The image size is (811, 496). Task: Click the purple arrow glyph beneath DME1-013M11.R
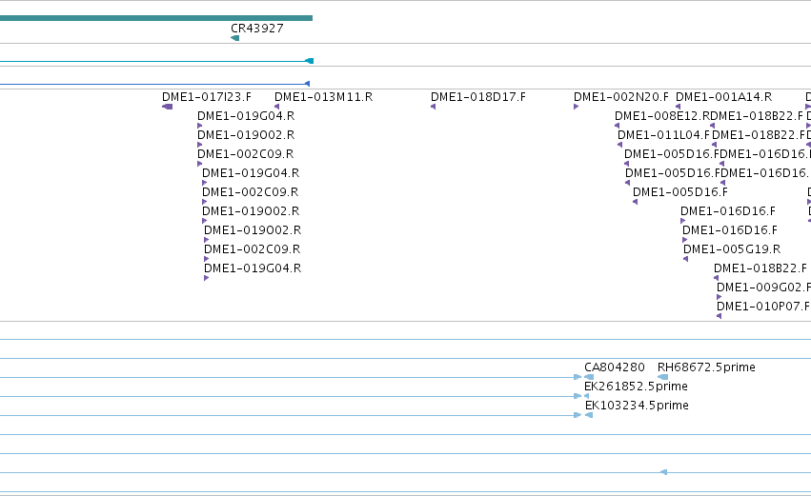coord(276,107)
